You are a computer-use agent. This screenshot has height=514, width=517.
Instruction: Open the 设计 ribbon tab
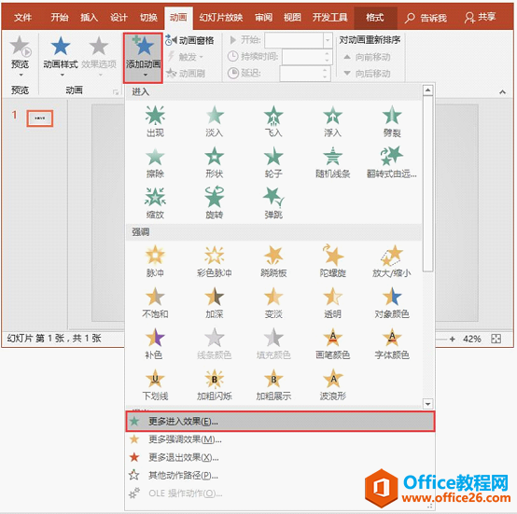coord(119,17)
